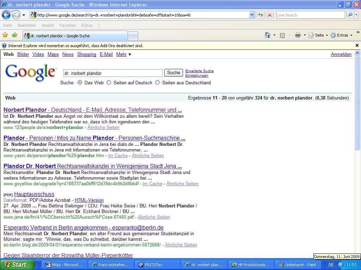Open the search provider options dropdown

tap(356, 15)
